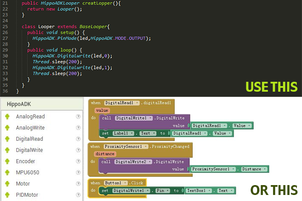Open help for DigitalRead component
The height and width of the screenshot is (201, 302).
coord(78,139)
